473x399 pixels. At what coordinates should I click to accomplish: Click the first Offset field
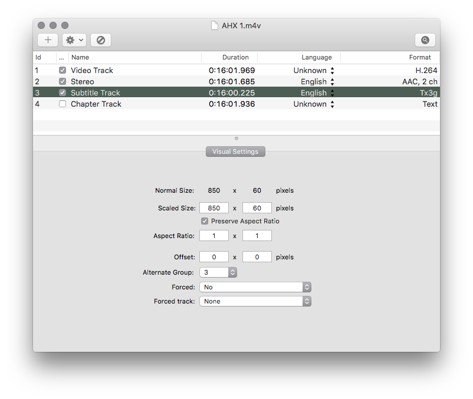214,257
